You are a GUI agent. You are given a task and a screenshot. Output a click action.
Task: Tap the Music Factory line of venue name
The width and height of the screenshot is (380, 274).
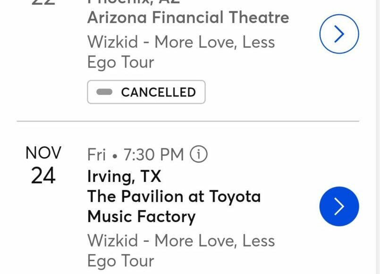[141, 217]
